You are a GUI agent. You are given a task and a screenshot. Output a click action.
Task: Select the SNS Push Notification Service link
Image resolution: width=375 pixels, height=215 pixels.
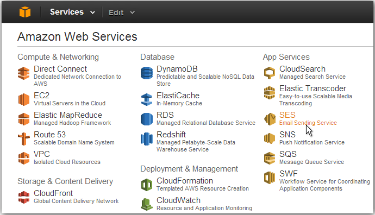pyautogui.click(x=312, y=138)
